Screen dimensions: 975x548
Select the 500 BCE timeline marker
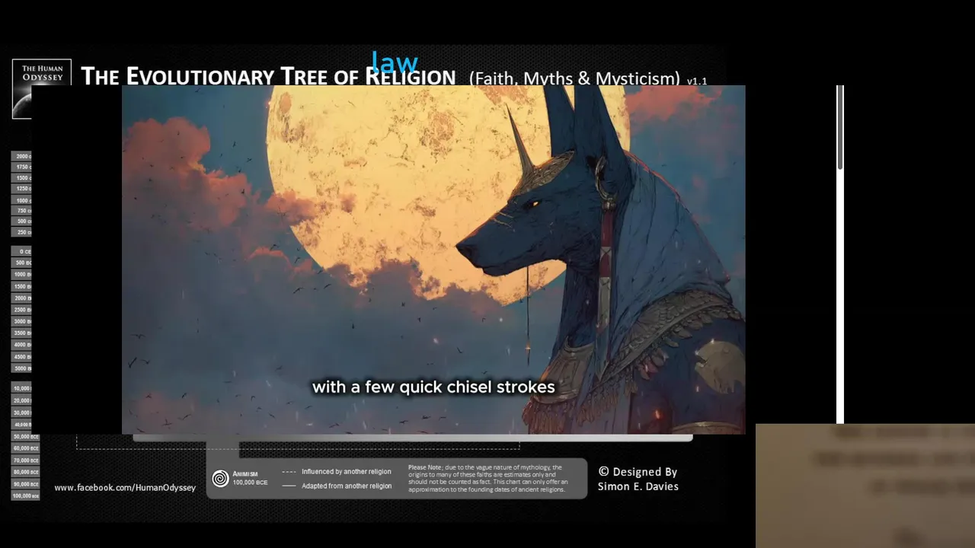coord(21,263)
